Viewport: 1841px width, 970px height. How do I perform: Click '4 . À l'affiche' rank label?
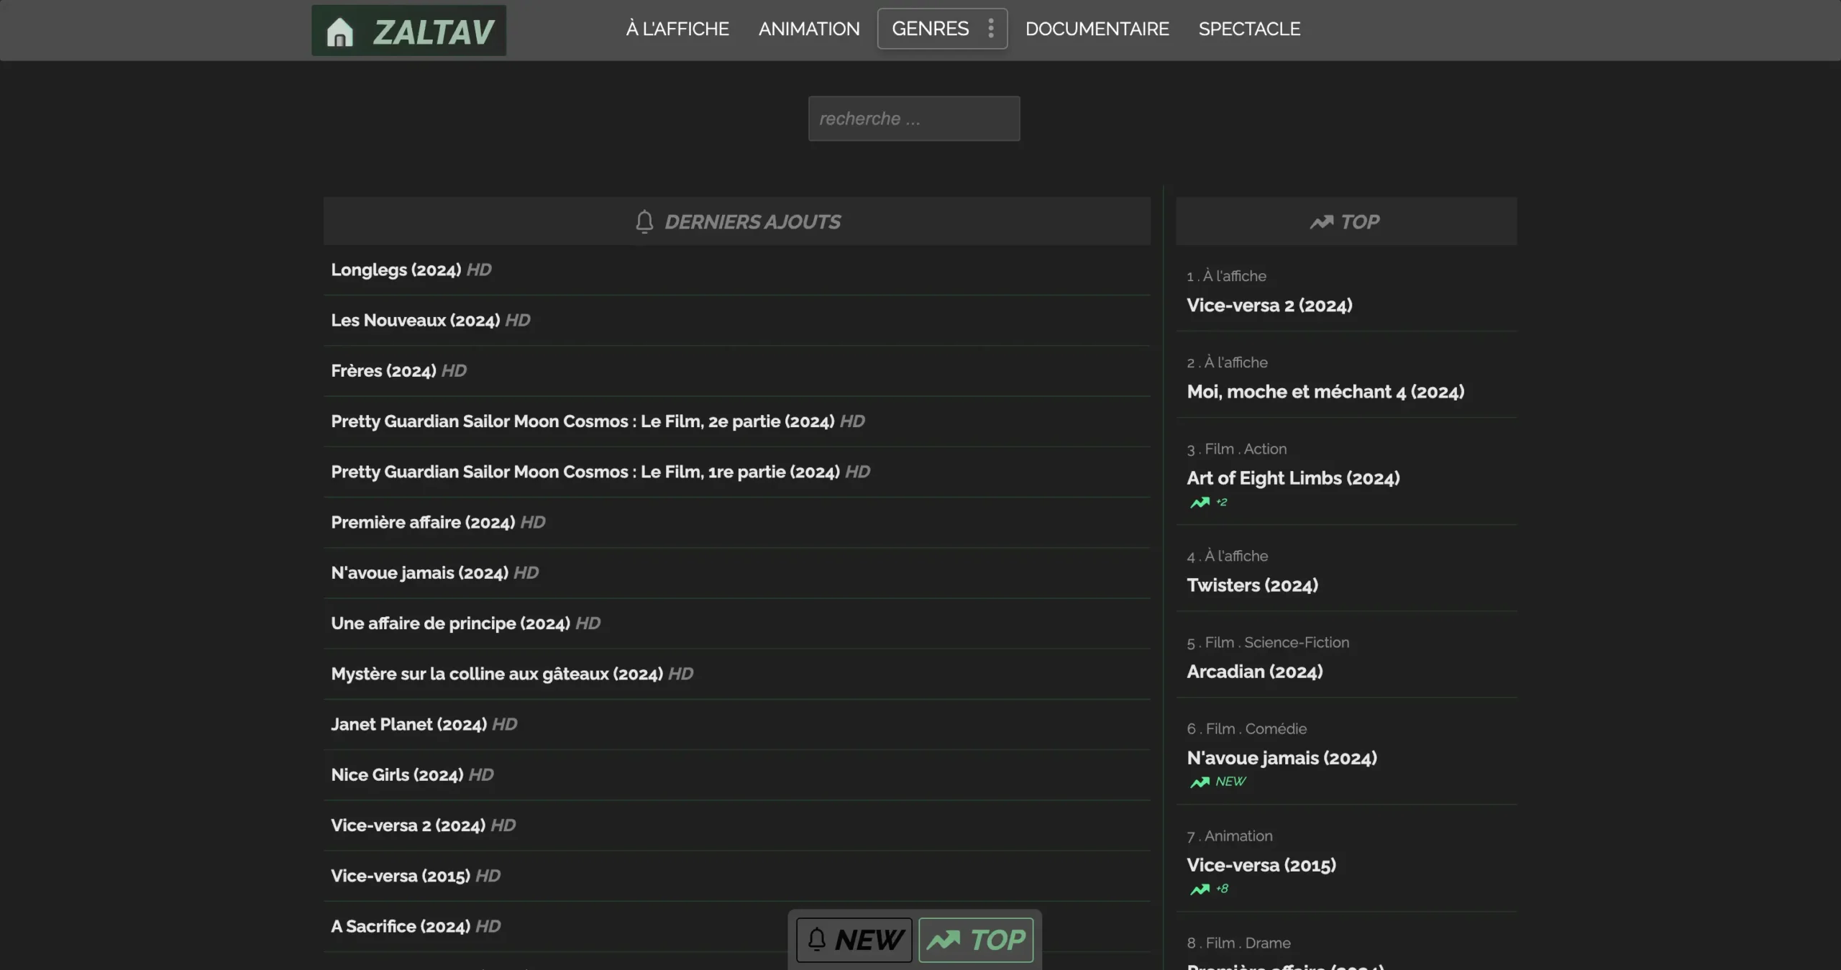coord(1228,556)
